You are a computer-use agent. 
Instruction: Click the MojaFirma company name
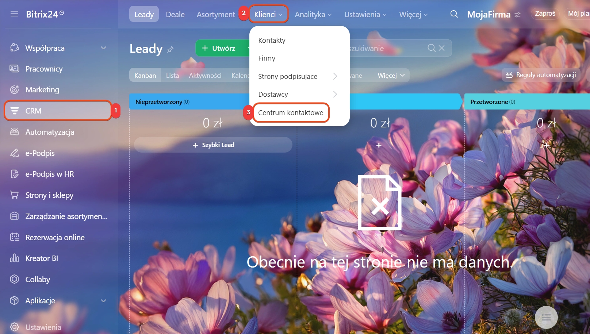[x=489, y=15]
